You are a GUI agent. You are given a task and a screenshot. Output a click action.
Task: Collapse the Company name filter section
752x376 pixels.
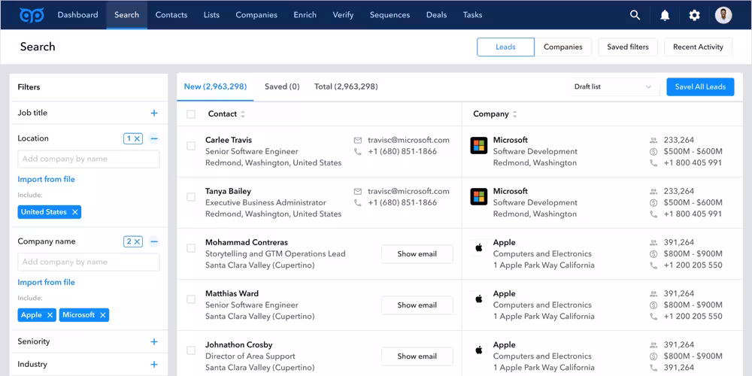coord(154,242)
